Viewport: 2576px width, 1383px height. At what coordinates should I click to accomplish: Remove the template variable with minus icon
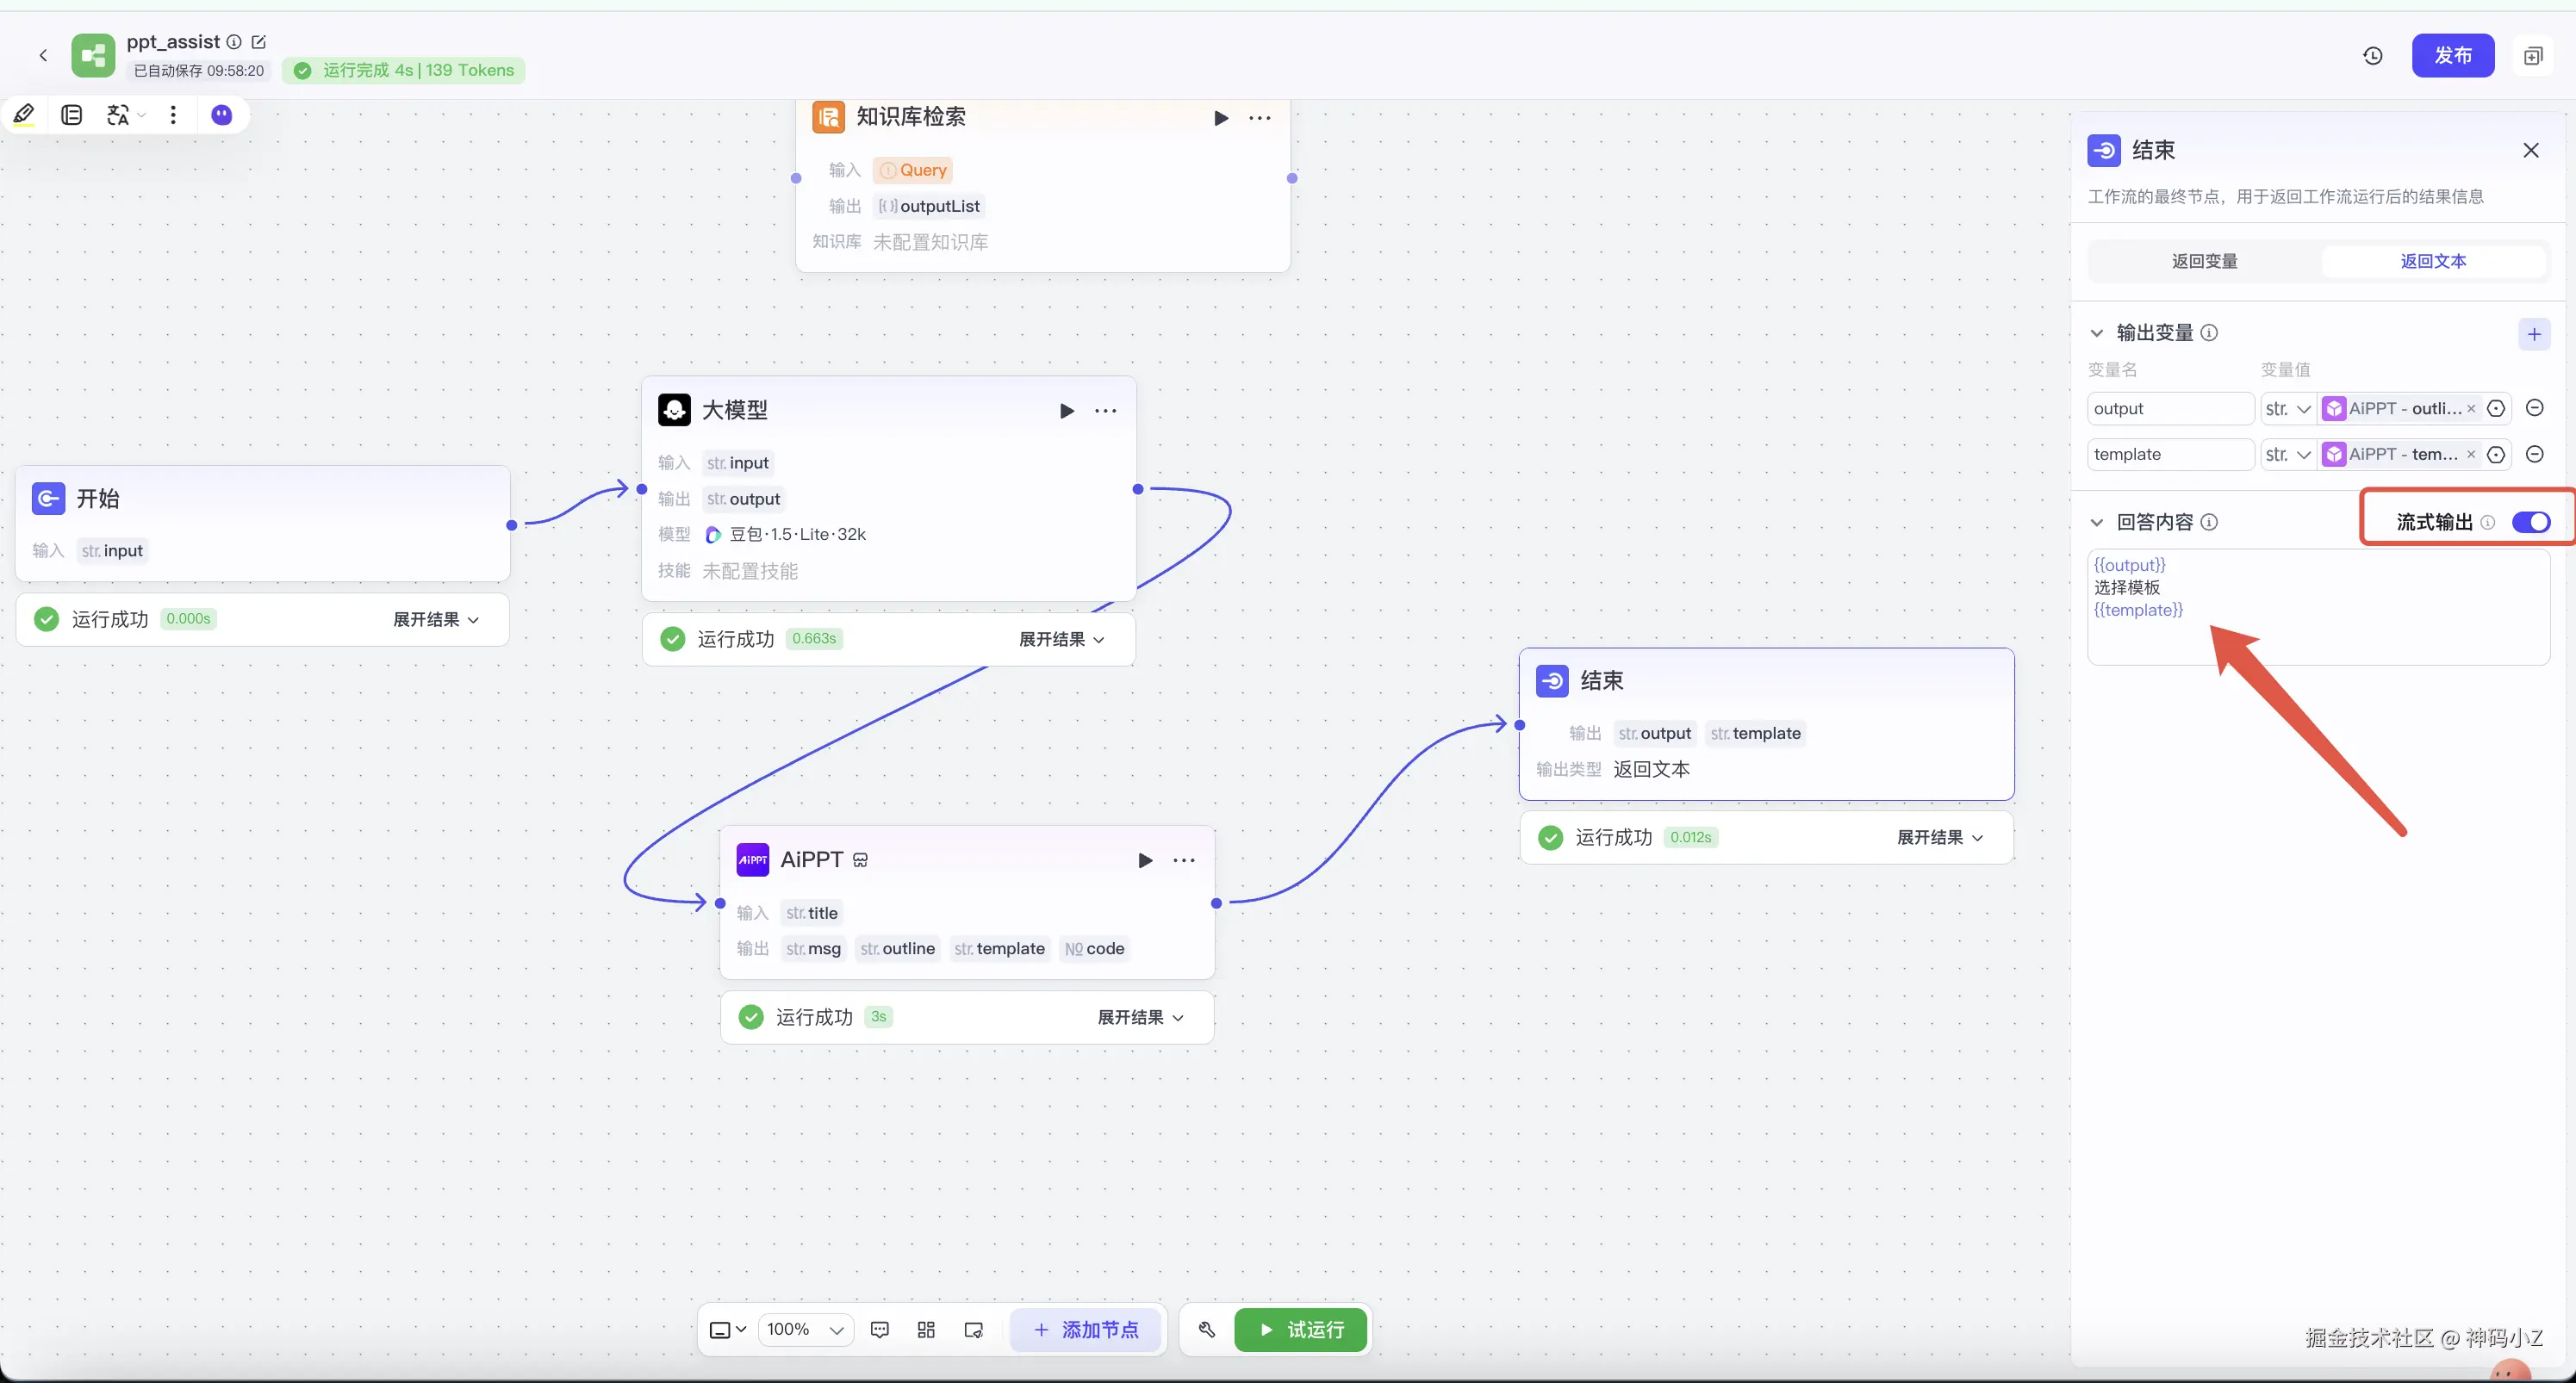(2534, 455)
